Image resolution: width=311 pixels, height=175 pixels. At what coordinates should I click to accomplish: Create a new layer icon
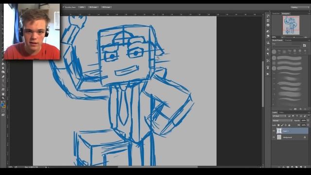pyautogui.click(x=301, y=167)
